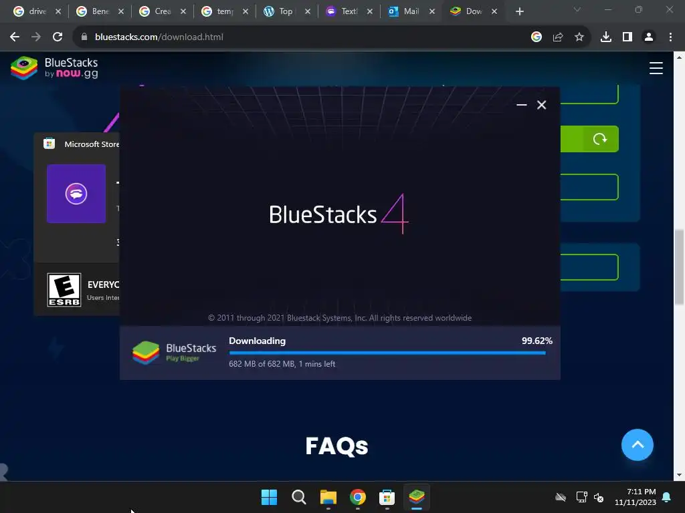Image resolution: width=685 pixels, height=513 pixels.
Task: Open the notification bell icon
Action: point(667,497)
